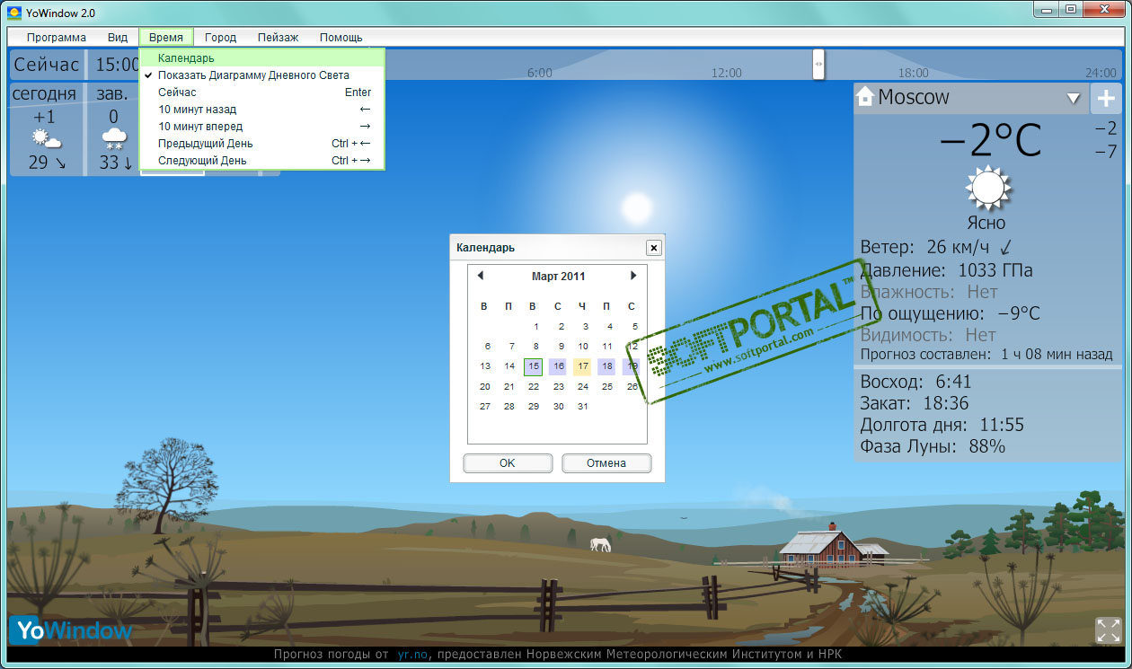The width and height of the screenshot is (1132, 669).
Task: Click the red farmhouse in landscape
Action: click(x=822, y=546)
